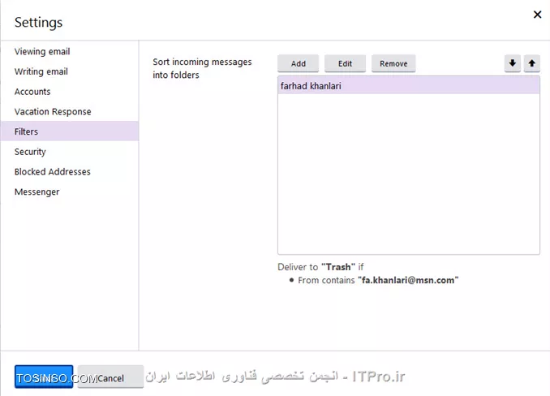This screenshot has height=396, width=550.
Task: Go to Accounts settings
Action: point(32,92)
